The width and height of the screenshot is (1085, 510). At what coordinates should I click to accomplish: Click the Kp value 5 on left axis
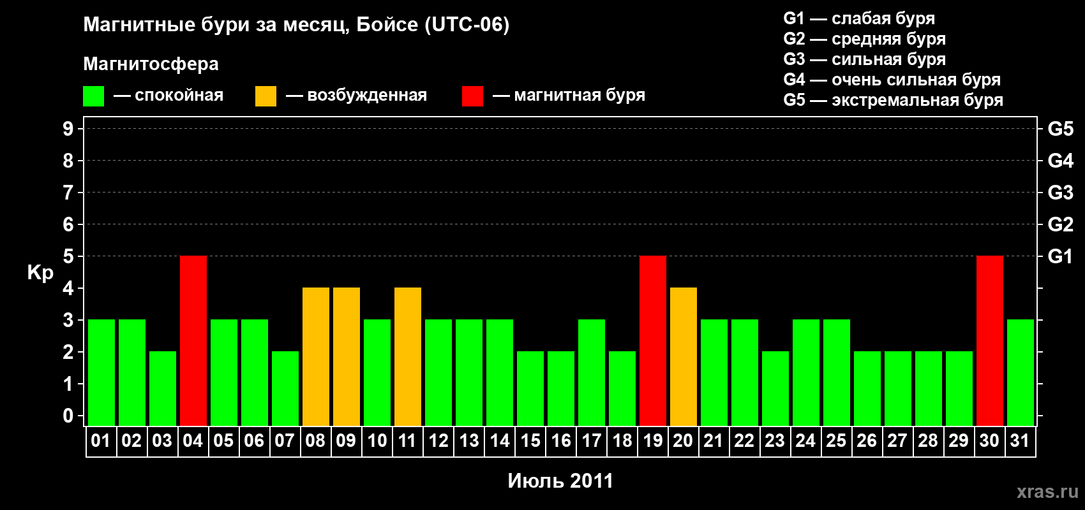click(x=68, y=257)
